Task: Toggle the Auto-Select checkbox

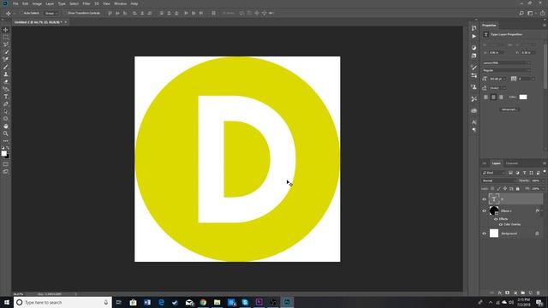Action: tap(21, 13)
